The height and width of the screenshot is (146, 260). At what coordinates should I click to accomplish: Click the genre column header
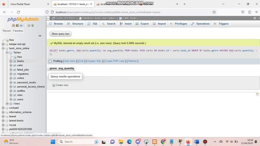[53, 69]
